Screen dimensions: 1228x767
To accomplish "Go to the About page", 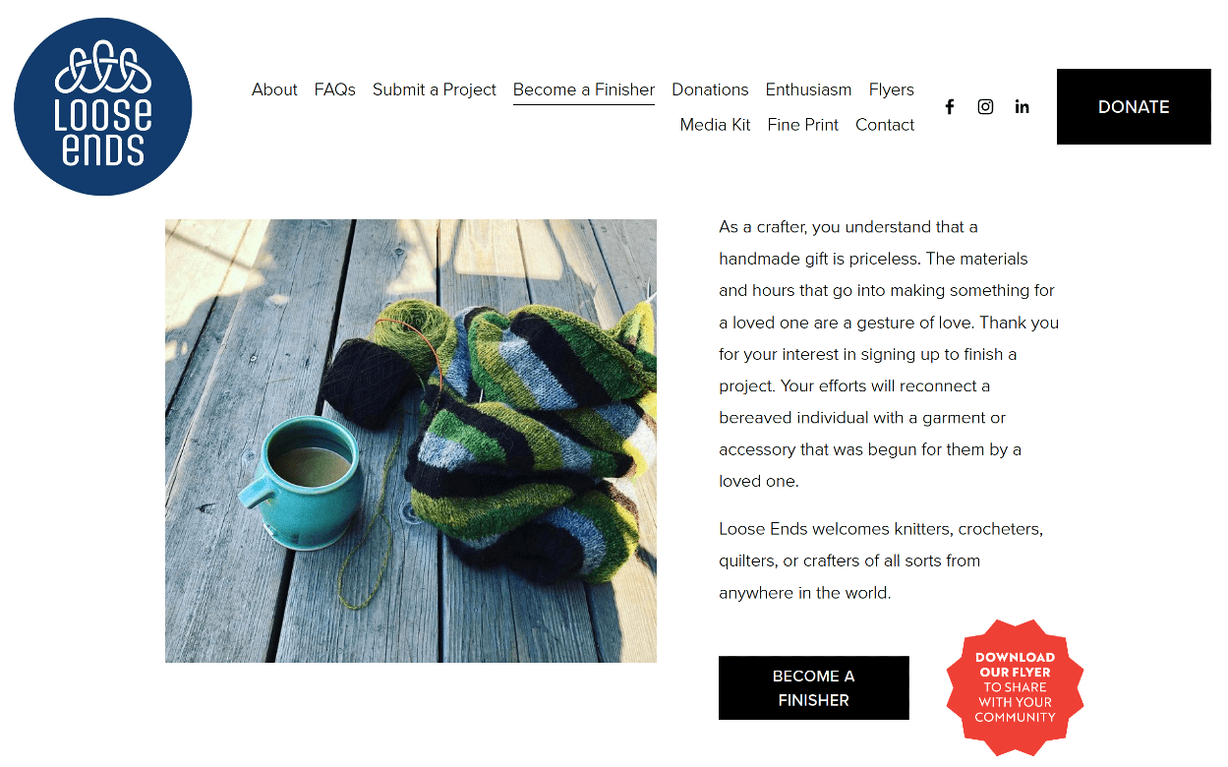I will 274,89.
